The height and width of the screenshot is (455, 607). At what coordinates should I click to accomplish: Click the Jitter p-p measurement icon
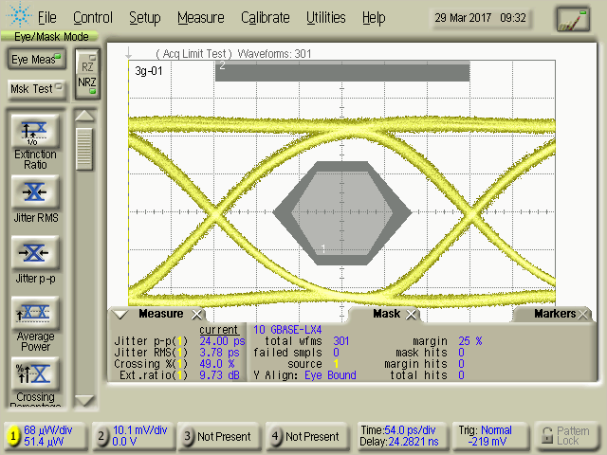pos(35,253)
